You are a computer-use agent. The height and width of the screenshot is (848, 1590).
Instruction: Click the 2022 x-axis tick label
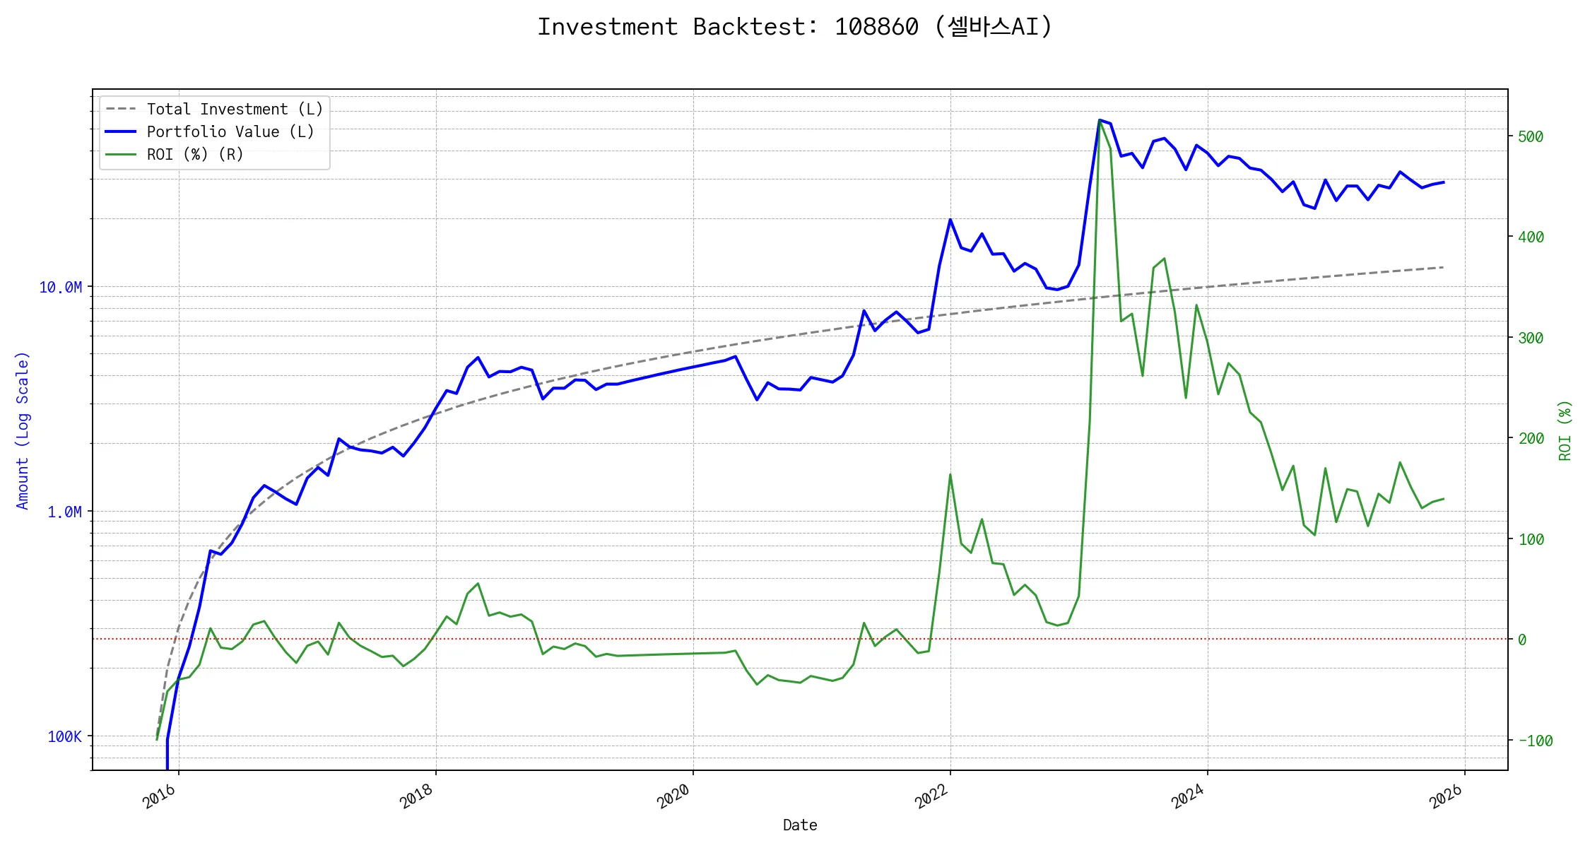pyautogui.click(x=931, y=796)
